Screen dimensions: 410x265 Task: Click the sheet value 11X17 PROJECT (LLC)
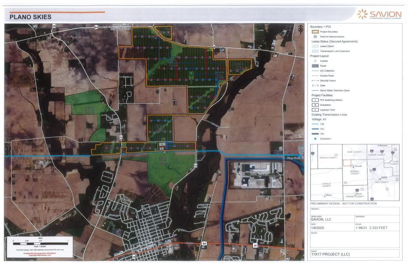[x=330, y=254]
